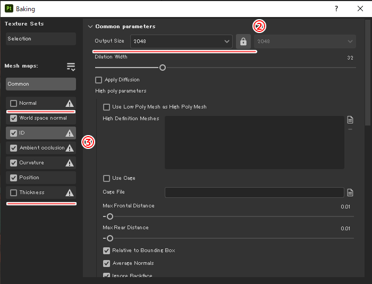The height and width of the screenshot is (284, 372).
Task: Enable the Normal mesh map checkbox
Action: coord(14,103)
